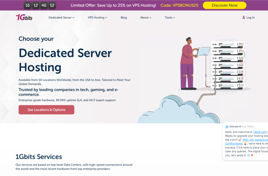Click the yellow Discover Now button

(224, 5)
